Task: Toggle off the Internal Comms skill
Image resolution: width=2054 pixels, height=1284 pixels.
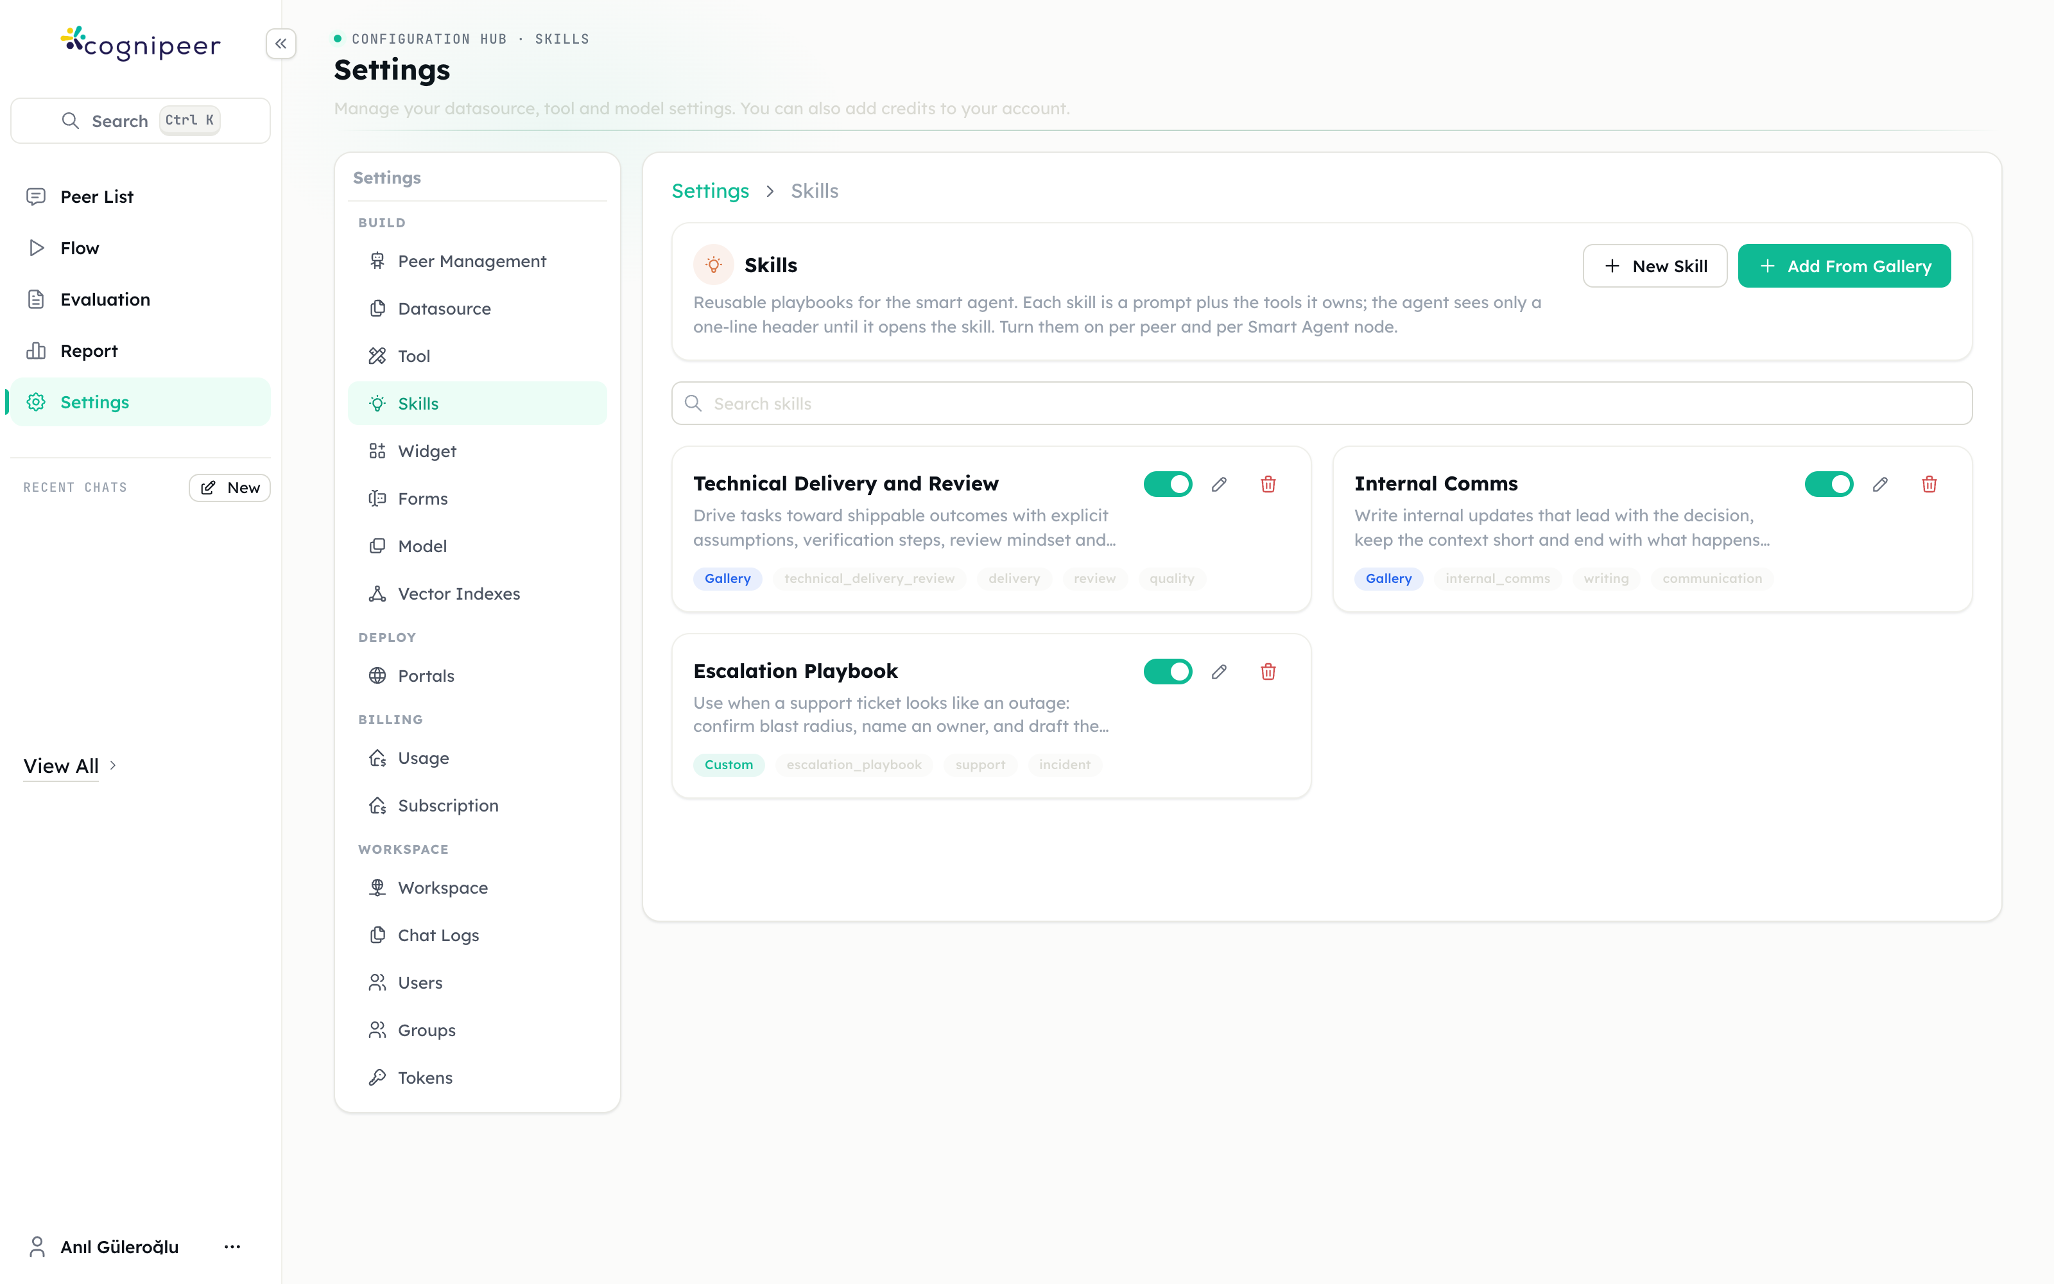Action: (x=1829, y=484)
